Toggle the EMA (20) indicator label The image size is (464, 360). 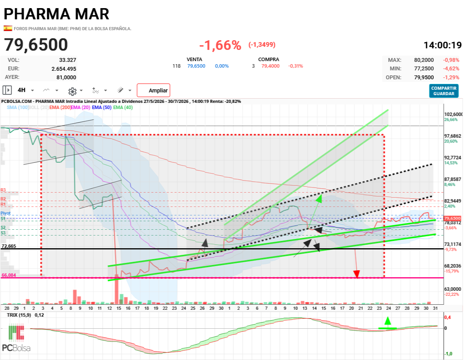pyautogui.click(x=80, y=107)
